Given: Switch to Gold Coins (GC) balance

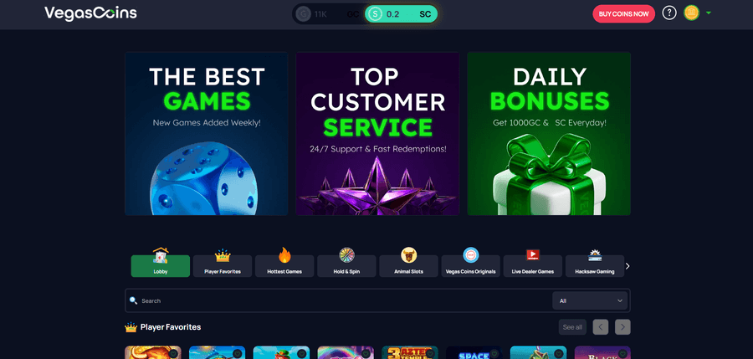Looking at the screenshot, I should 329,14.
